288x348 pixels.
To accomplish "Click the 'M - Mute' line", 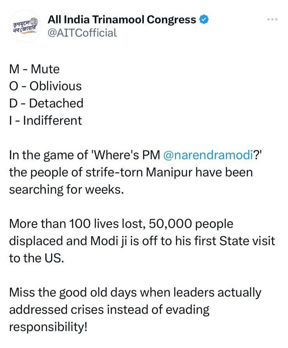I will 34,69.
